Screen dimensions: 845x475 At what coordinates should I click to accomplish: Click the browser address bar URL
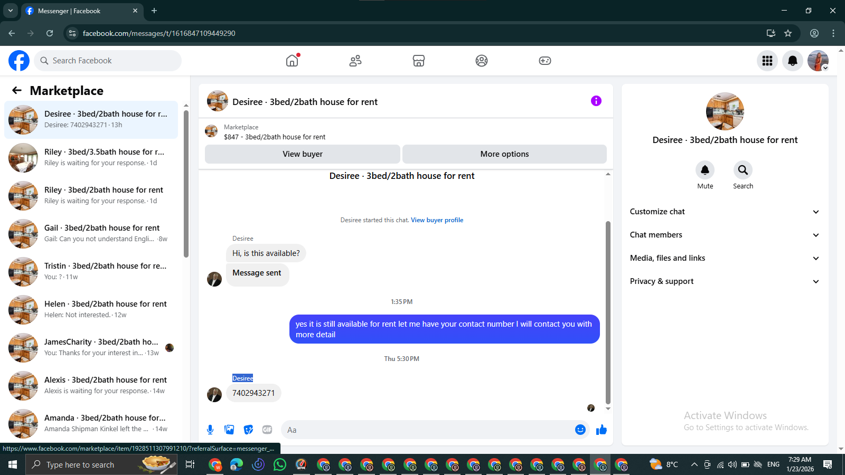[x=159, y=33]
